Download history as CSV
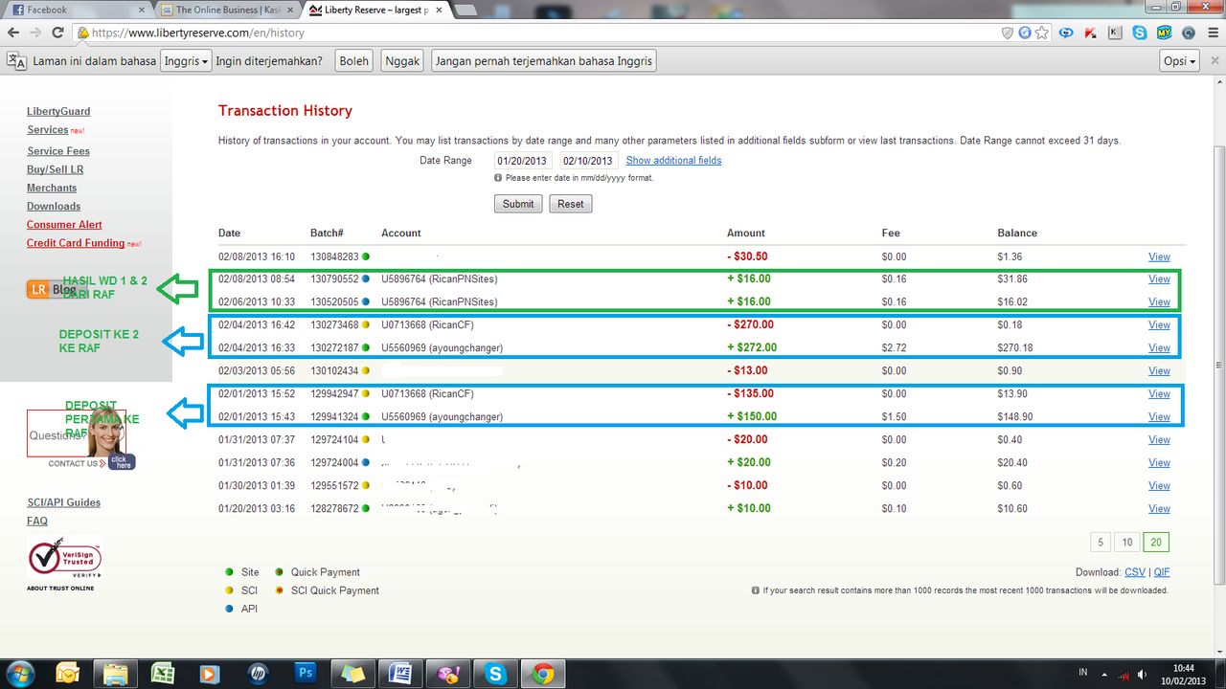The width and height of the screenshot is (1226, 689). 1135,572
